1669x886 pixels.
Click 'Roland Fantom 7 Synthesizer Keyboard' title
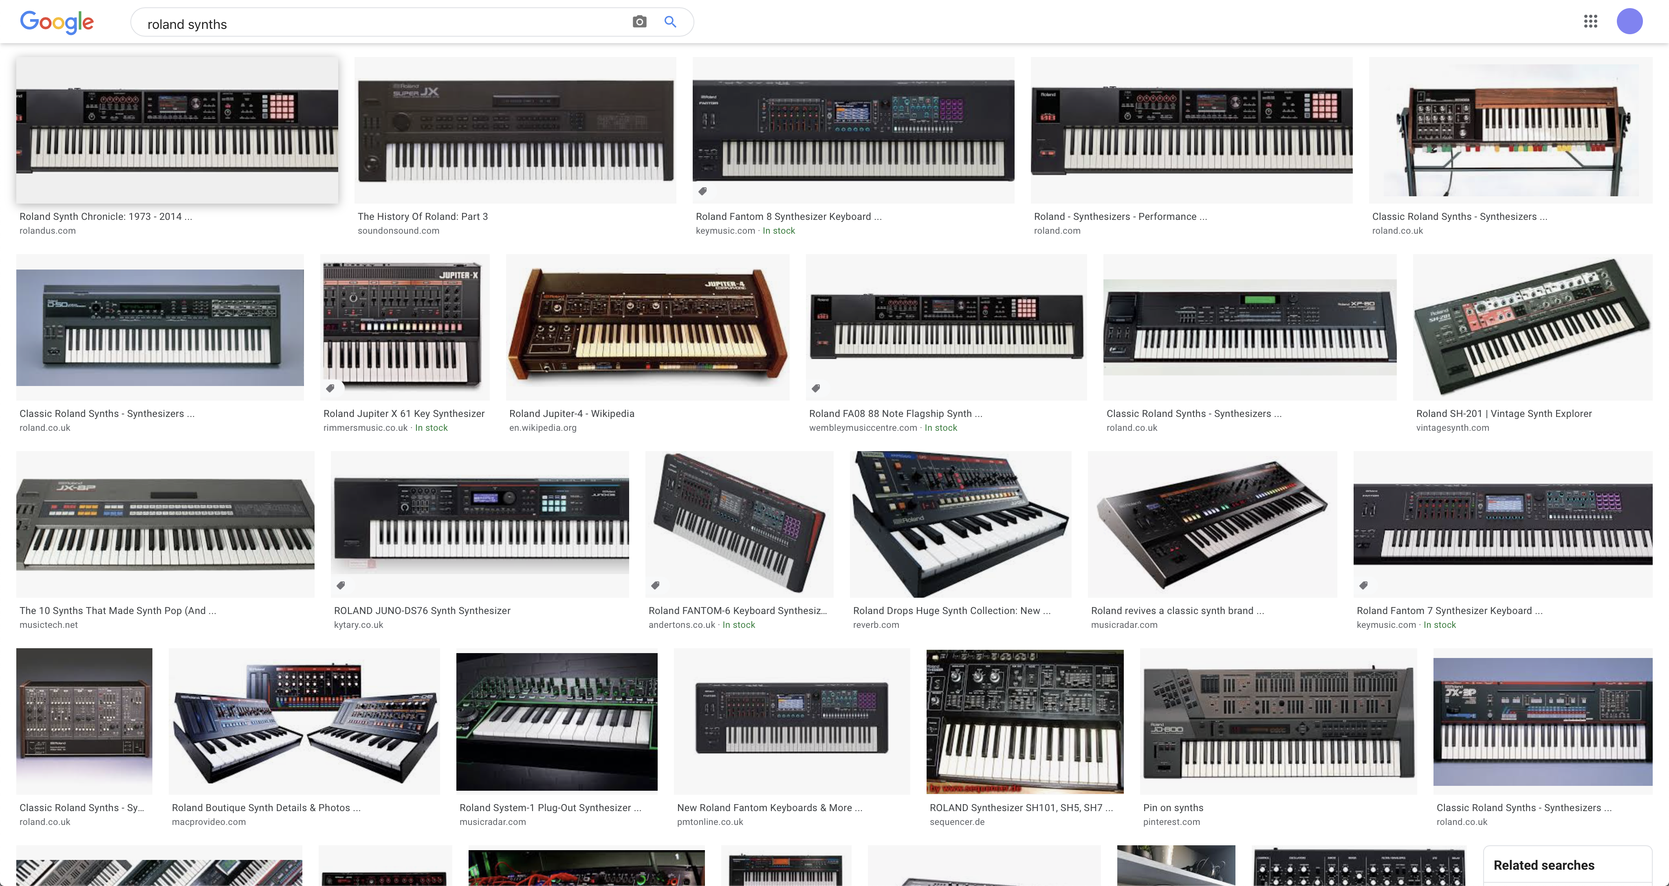click(x=1449, y=610)
